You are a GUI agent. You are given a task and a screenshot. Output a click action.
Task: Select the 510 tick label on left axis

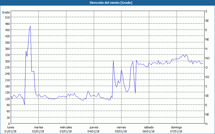7,17
